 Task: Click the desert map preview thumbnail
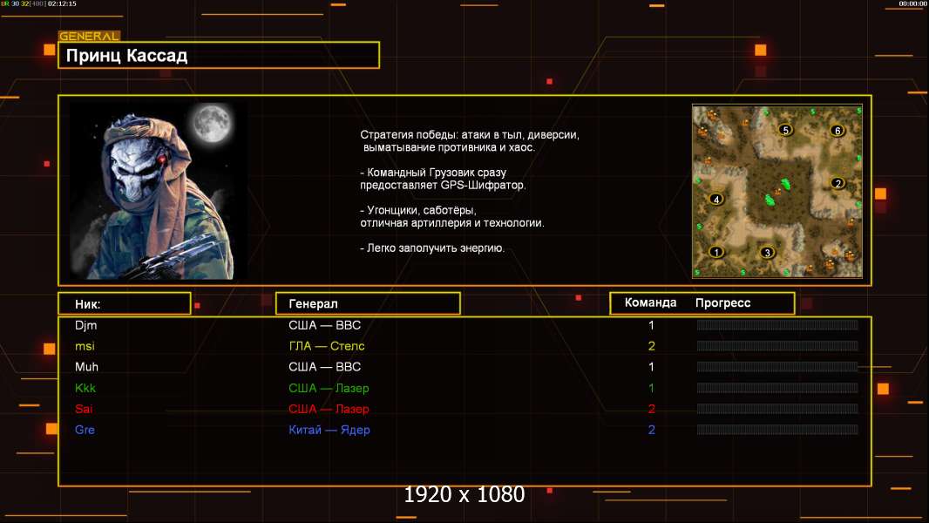777,191
